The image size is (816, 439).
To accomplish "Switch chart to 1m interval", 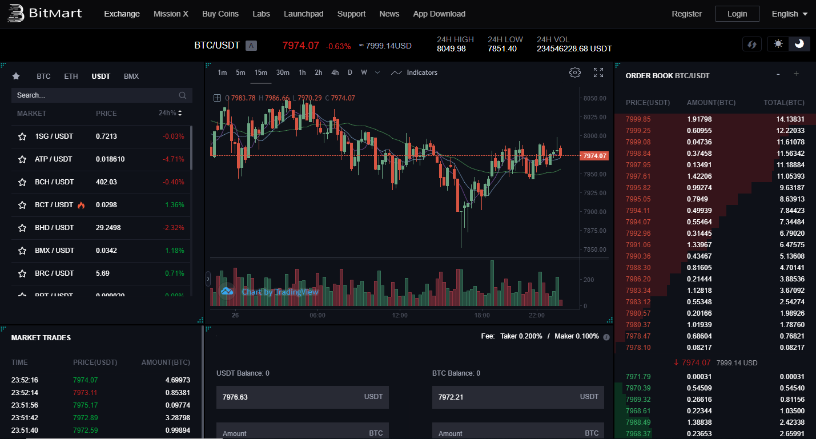I will coord(222,73).
